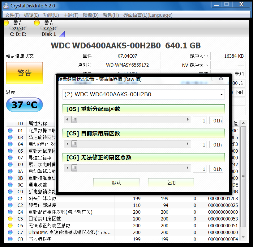The width and height of the screenshot is (253, 247).
Task: Click the blue status dot for attribute 01
Action: click(10, 130)
